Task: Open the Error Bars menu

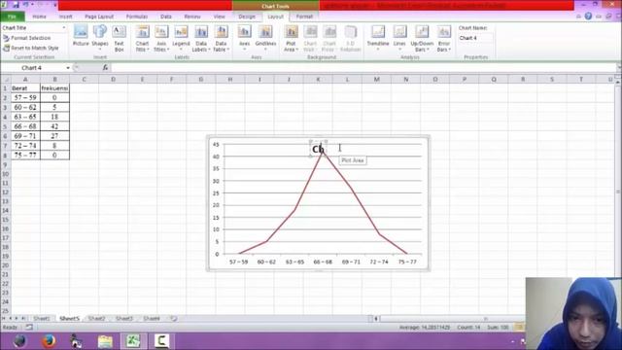Action: pos(444,39)
